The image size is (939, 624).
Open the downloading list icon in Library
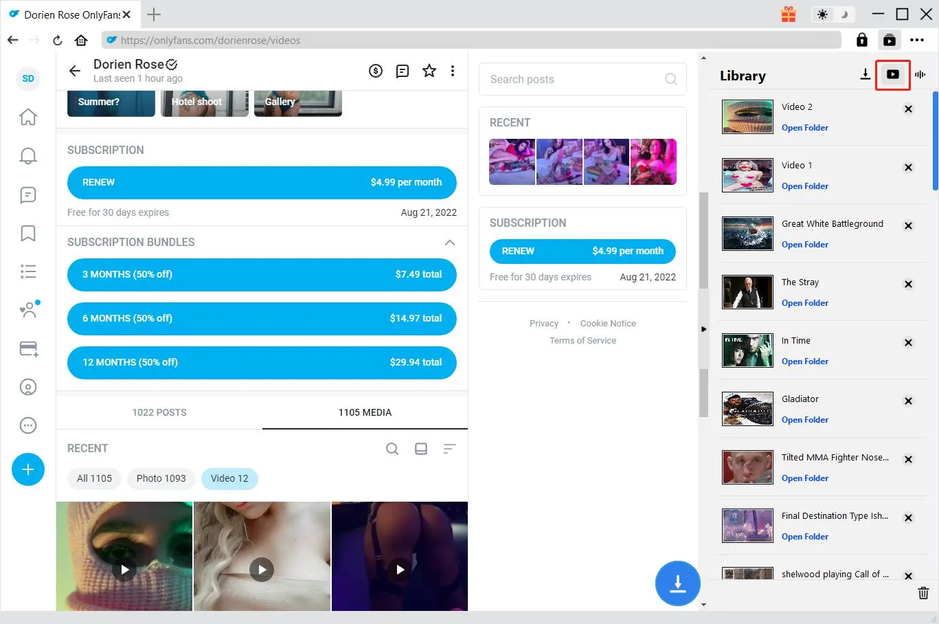coord(865,75)
